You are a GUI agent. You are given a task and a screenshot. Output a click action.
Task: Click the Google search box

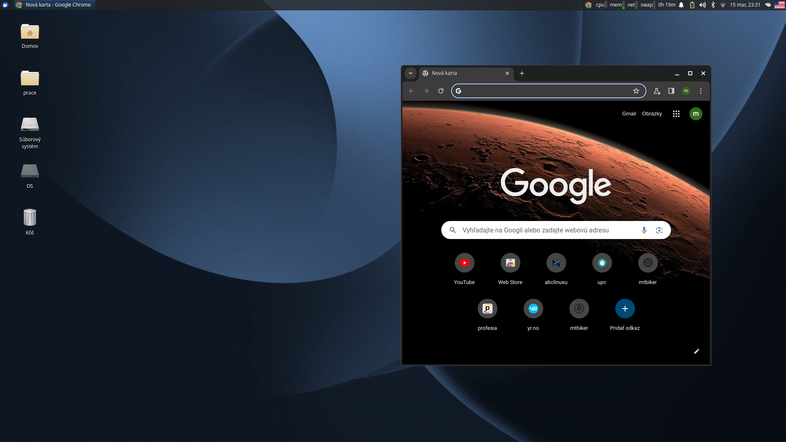click(556, 230)
